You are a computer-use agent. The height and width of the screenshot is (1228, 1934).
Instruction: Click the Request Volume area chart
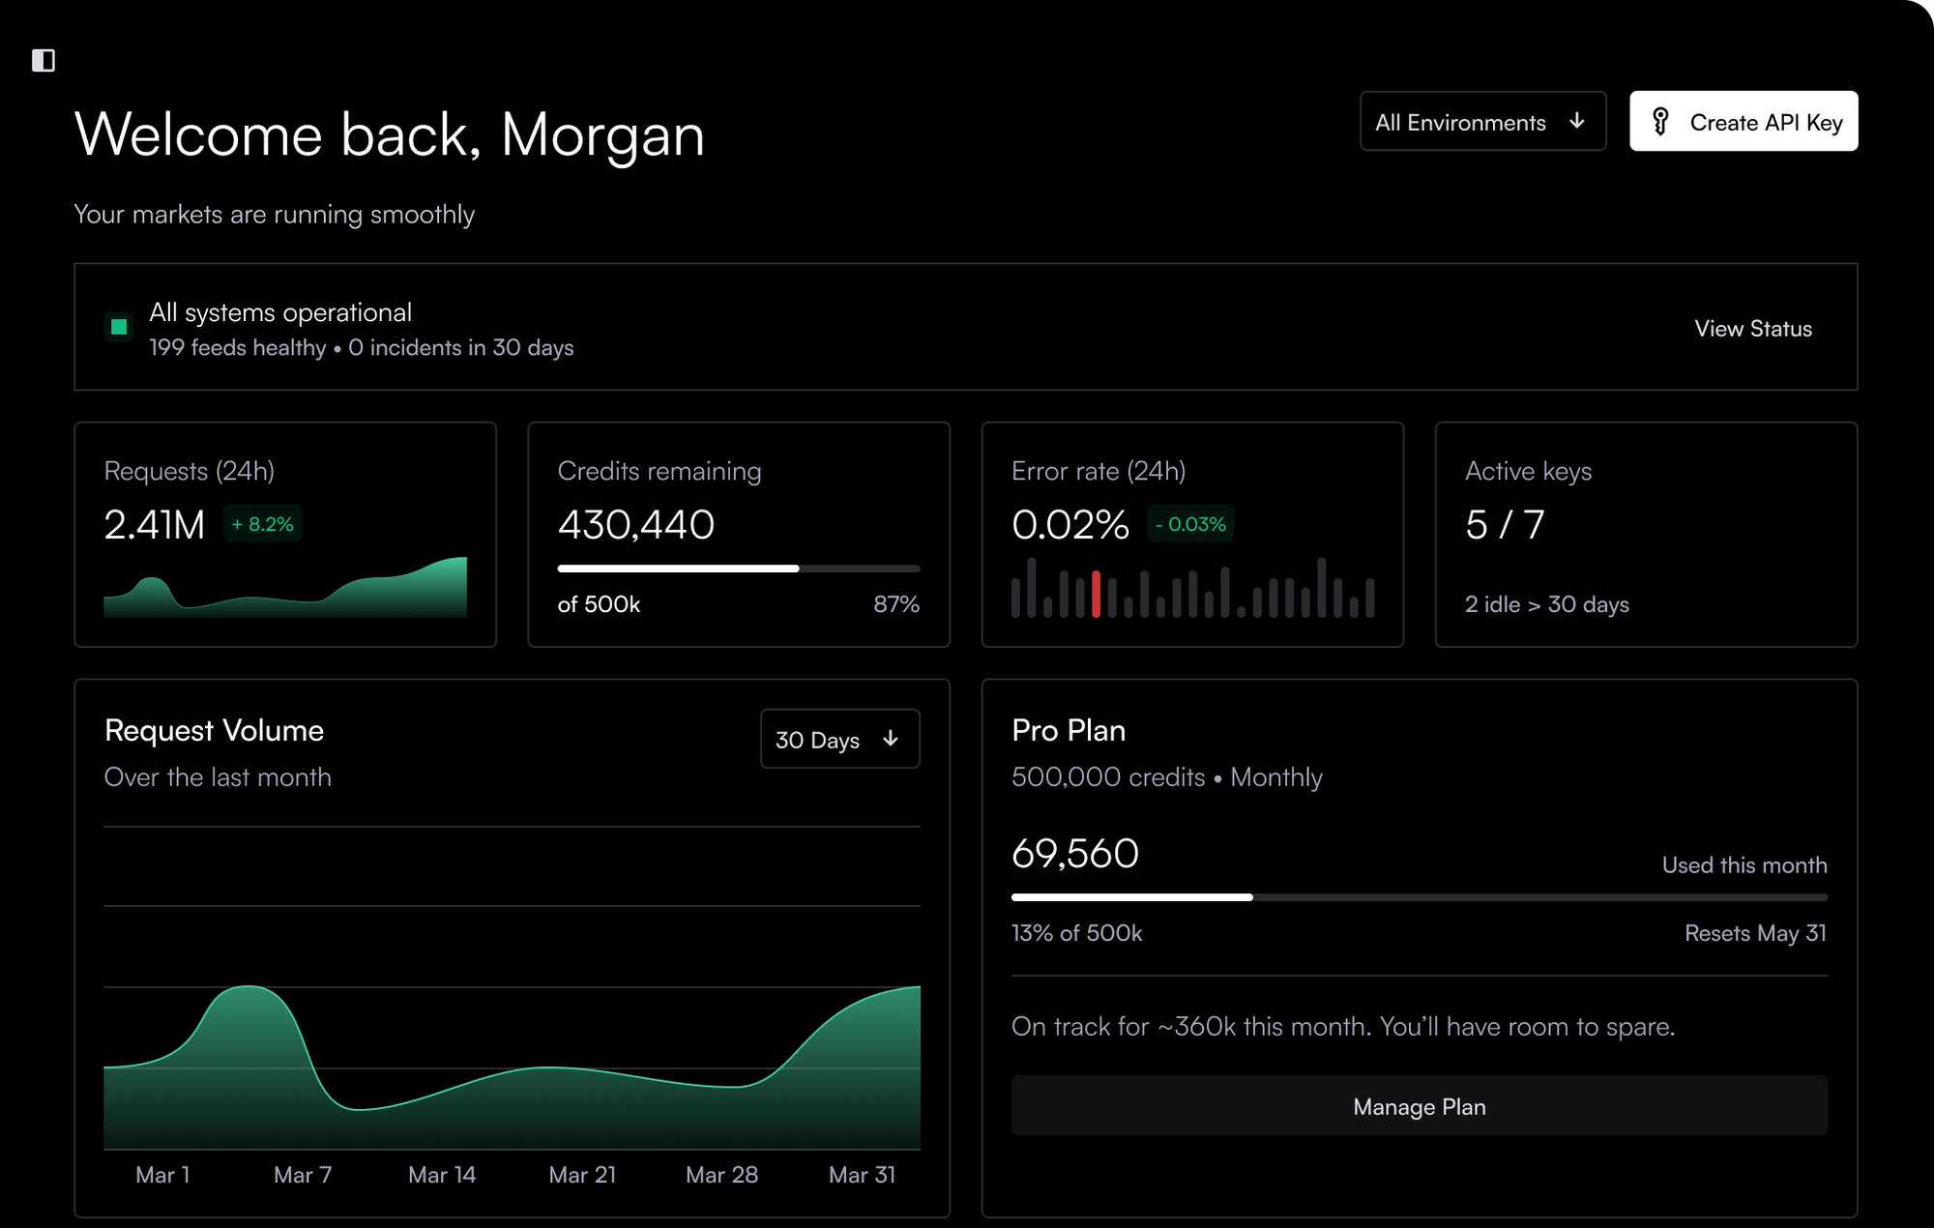pyautogui.click(x=512, y=1067)
